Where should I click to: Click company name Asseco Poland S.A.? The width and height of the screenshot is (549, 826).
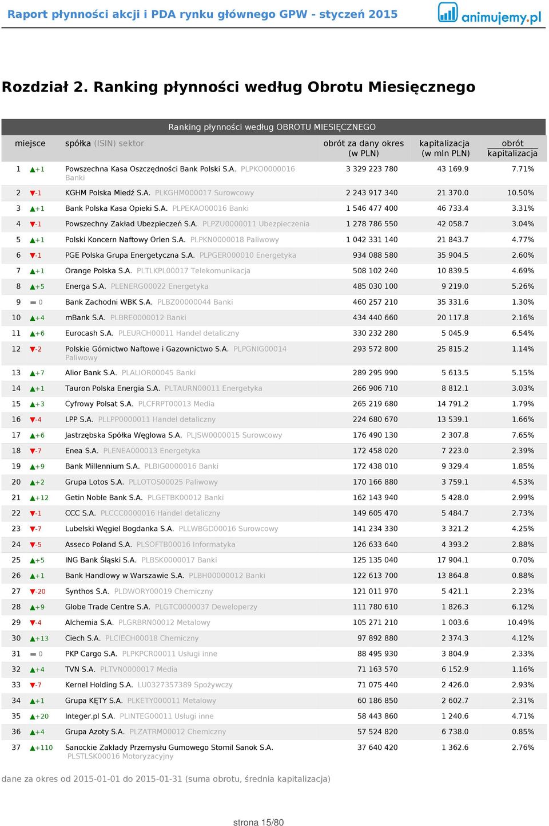pyautogui.click(x=98, y=545)
